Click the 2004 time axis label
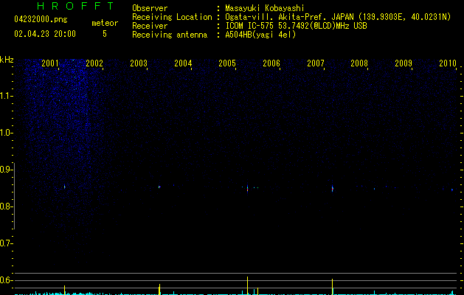Screen dimensions: 464x295 pos(183,63)
